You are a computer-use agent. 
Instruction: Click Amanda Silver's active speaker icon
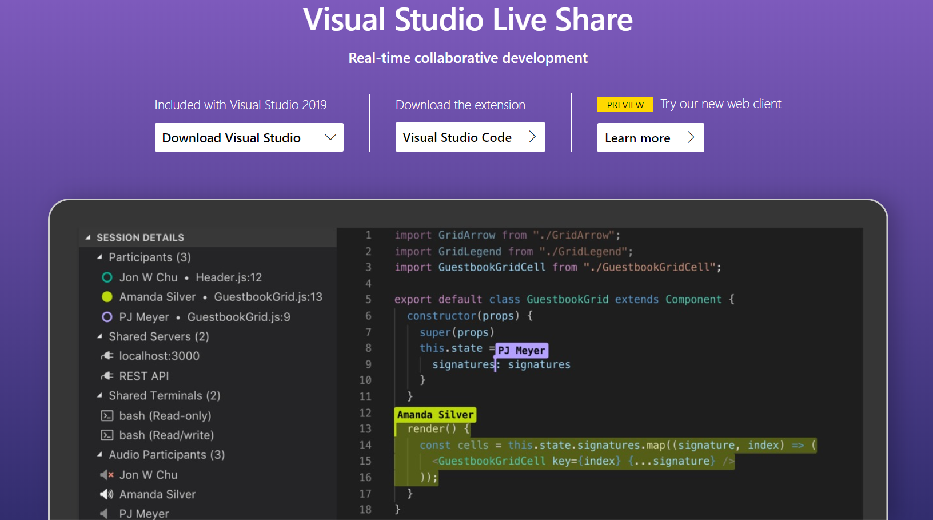pos(107,494)
